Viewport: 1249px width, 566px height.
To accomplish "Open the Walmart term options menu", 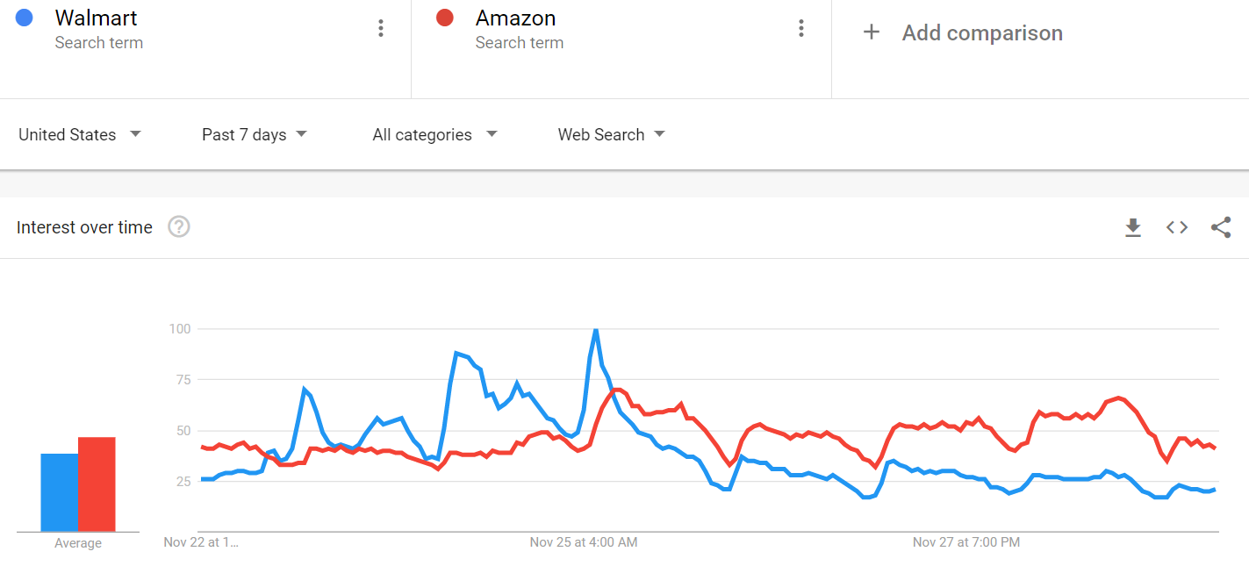I will point(380,28).
